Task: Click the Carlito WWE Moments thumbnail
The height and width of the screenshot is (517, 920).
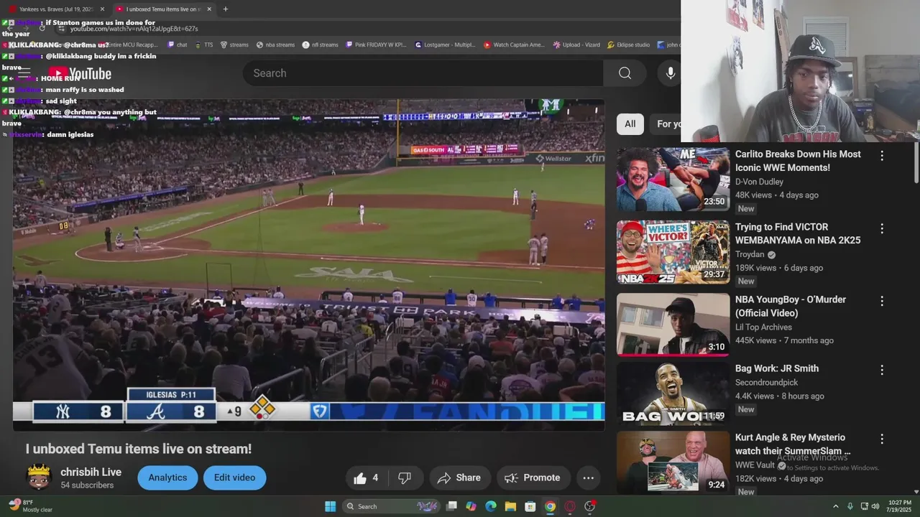Action: point(673,180)
